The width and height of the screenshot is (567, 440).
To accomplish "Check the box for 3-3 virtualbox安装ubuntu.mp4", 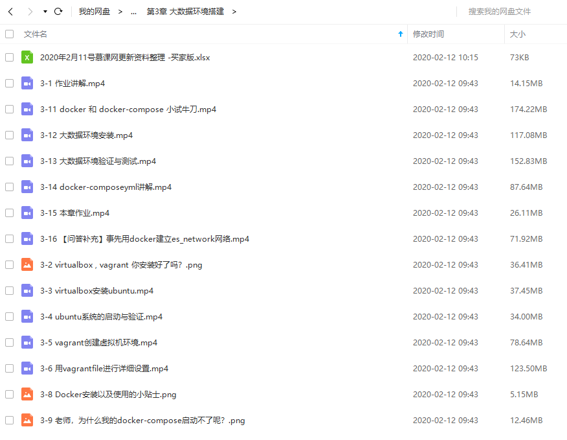I will (10, 290).
